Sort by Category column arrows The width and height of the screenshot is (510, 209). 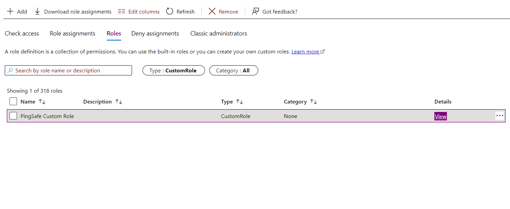pos(314,102)
